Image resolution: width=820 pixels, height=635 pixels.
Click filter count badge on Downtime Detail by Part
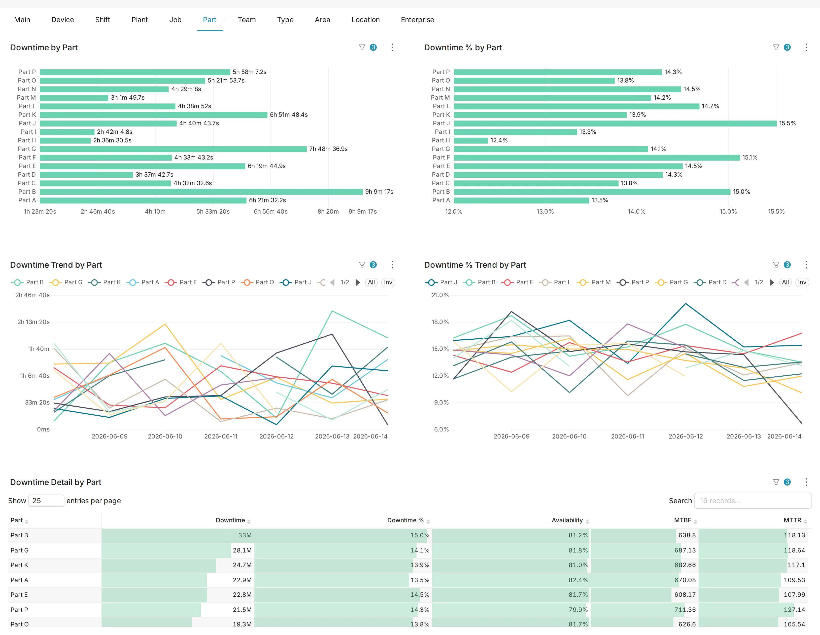pos(787,482)
